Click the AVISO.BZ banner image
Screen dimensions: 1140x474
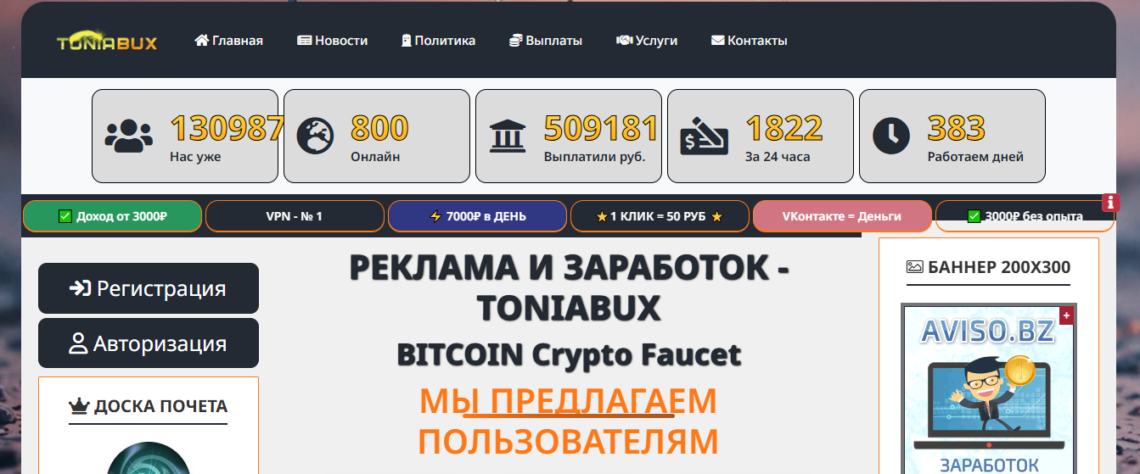(989, 390)
